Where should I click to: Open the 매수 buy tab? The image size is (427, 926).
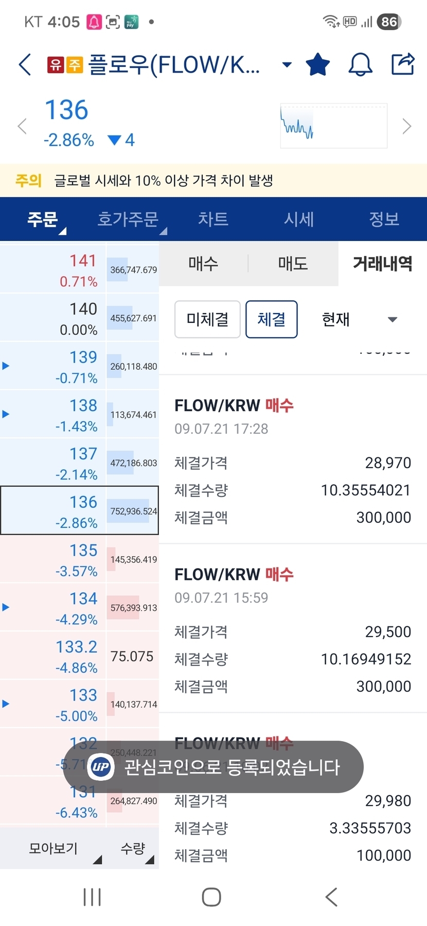coord(203,264)
